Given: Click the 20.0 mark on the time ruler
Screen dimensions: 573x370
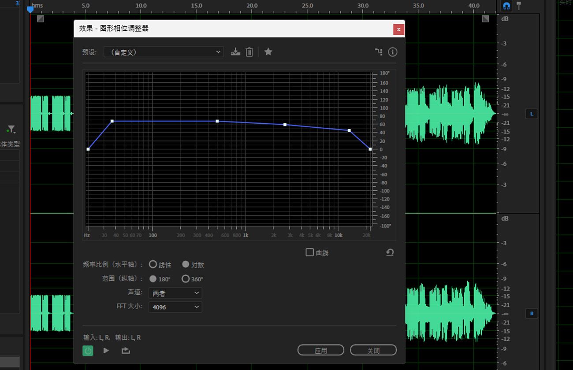Looking at the screenshot, I should point(252,6).
